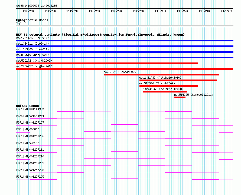The width and height of the screenshot is (241, 195).
Task: Click ruler position 141996k
Action: [x=94, y=11]
